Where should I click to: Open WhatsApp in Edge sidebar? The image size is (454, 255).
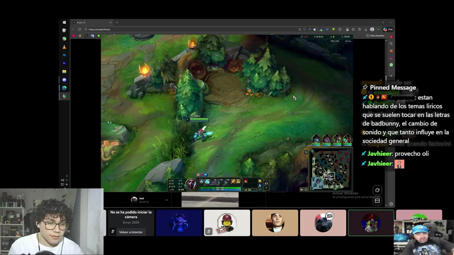pyautogui.click(x=391, y=65)
